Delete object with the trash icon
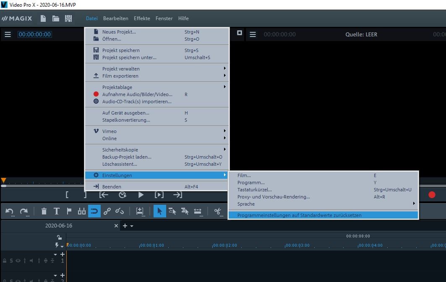446x282 pixels. (x=44, y=211)
